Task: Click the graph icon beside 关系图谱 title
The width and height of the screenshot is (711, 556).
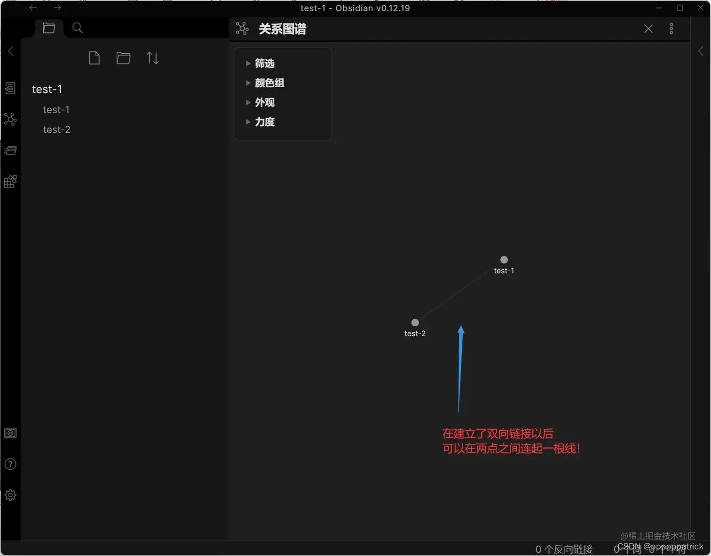Action: (242, 28)
